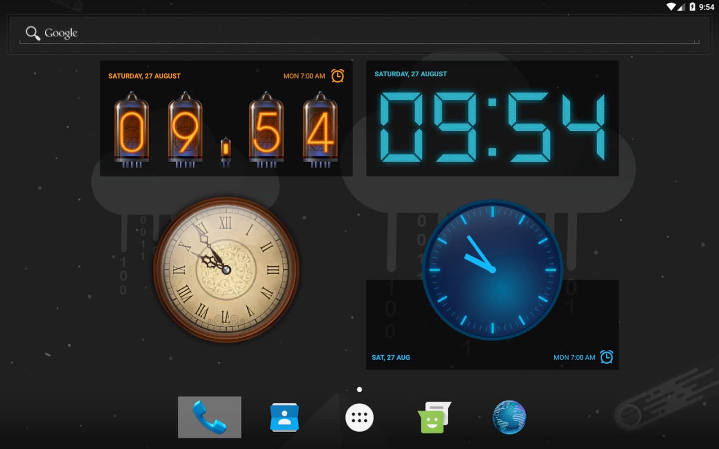This screenshot has height=449, width=719.
Task: Tap the blue alarm clock icon
Action: coord(607,357)
